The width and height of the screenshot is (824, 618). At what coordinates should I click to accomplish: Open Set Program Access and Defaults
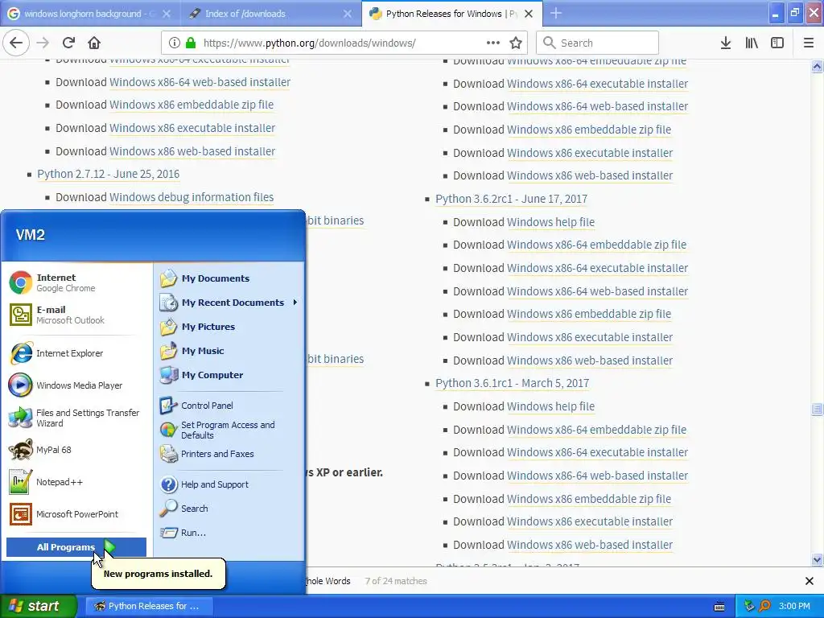point(229,430)
